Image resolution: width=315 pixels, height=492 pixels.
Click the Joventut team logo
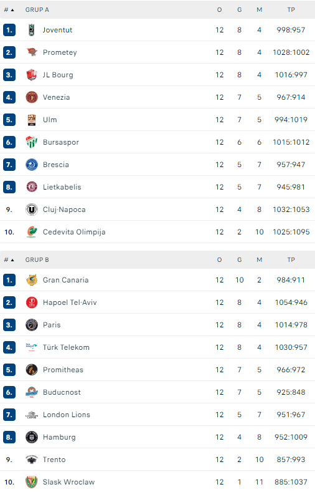(x=31, y=30)
